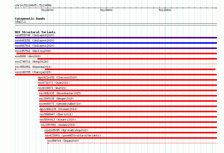Click the nsv6145095 (ByrskaBishop2022) label
224x153 pixels.
[66, 130]
